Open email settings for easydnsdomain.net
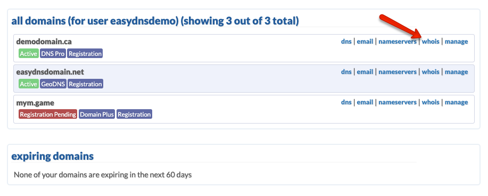488x196 pixels. pos(365,72)
